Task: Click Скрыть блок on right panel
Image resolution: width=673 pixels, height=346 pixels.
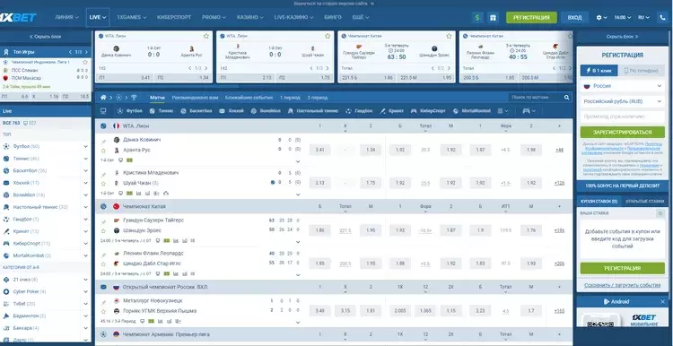Action: tap(623, 37)
